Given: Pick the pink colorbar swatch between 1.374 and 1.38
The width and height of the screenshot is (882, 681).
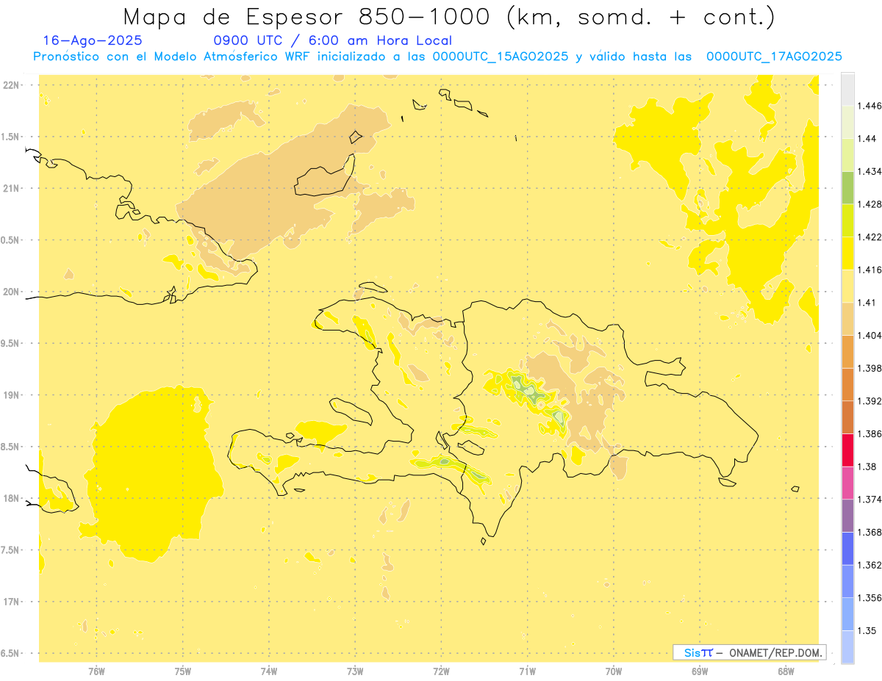Looking at the screenshot, I should 847,483.
